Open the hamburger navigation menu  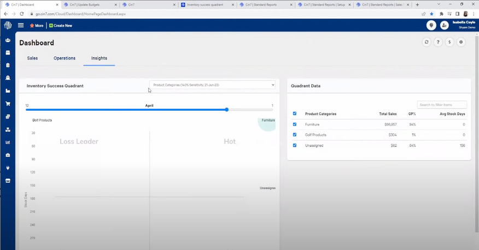21,25
